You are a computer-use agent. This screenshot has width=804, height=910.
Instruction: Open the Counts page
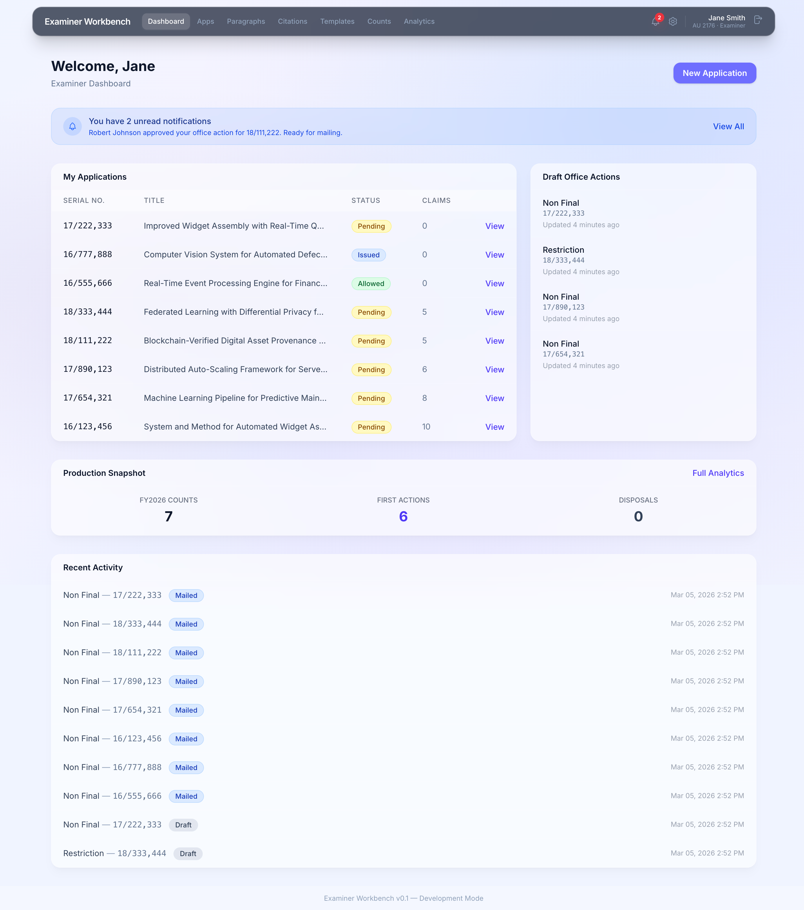(x=379, y=21)
